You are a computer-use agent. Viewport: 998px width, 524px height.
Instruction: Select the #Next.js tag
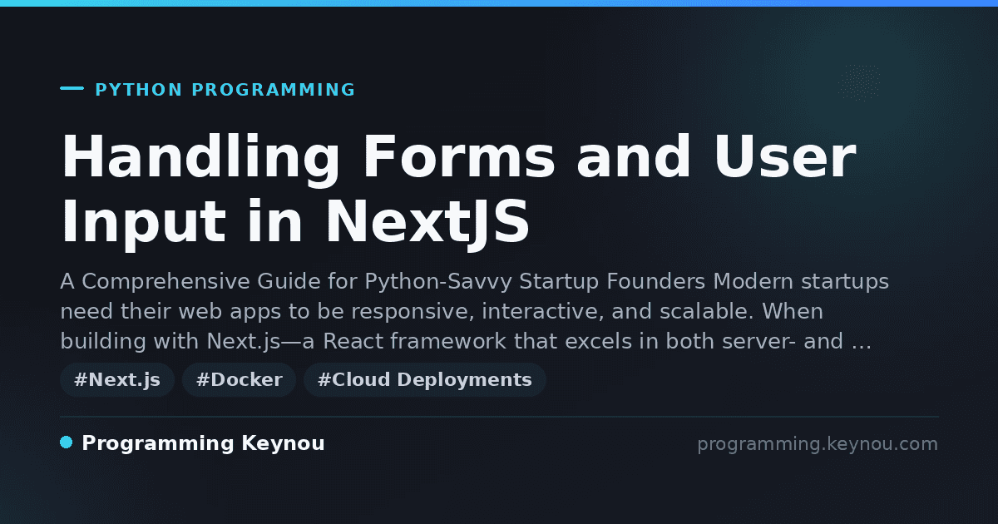tap(117, 380)
